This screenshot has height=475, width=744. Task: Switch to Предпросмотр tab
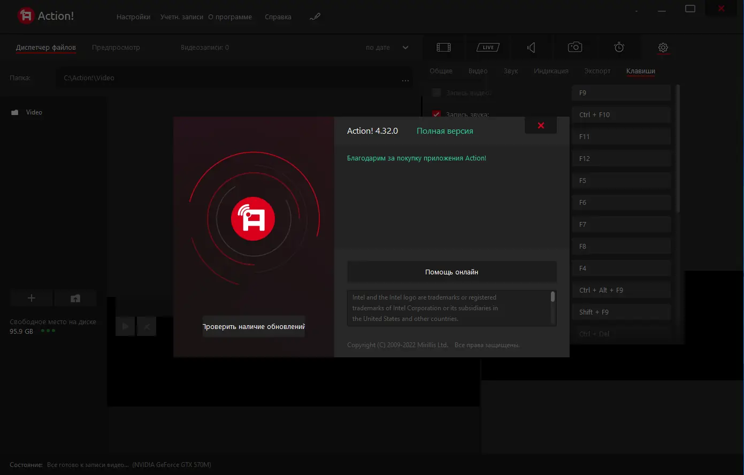tap(116, 48)
